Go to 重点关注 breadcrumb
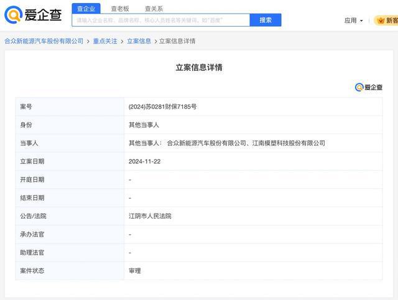Viewport: 398px width, 300px height. (x=105, y=41)
